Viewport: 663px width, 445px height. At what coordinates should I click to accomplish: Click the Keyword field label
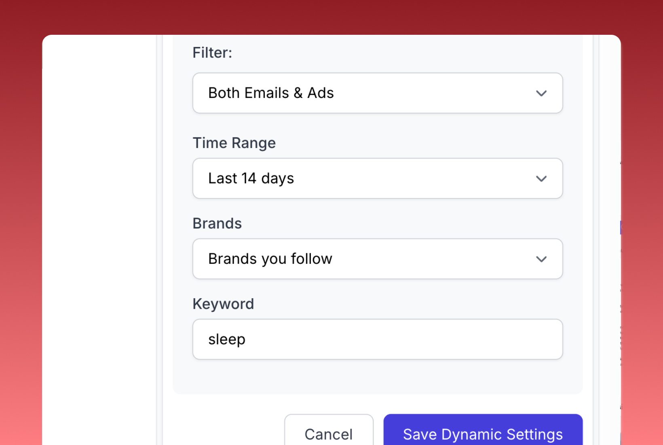coord(223,304)
